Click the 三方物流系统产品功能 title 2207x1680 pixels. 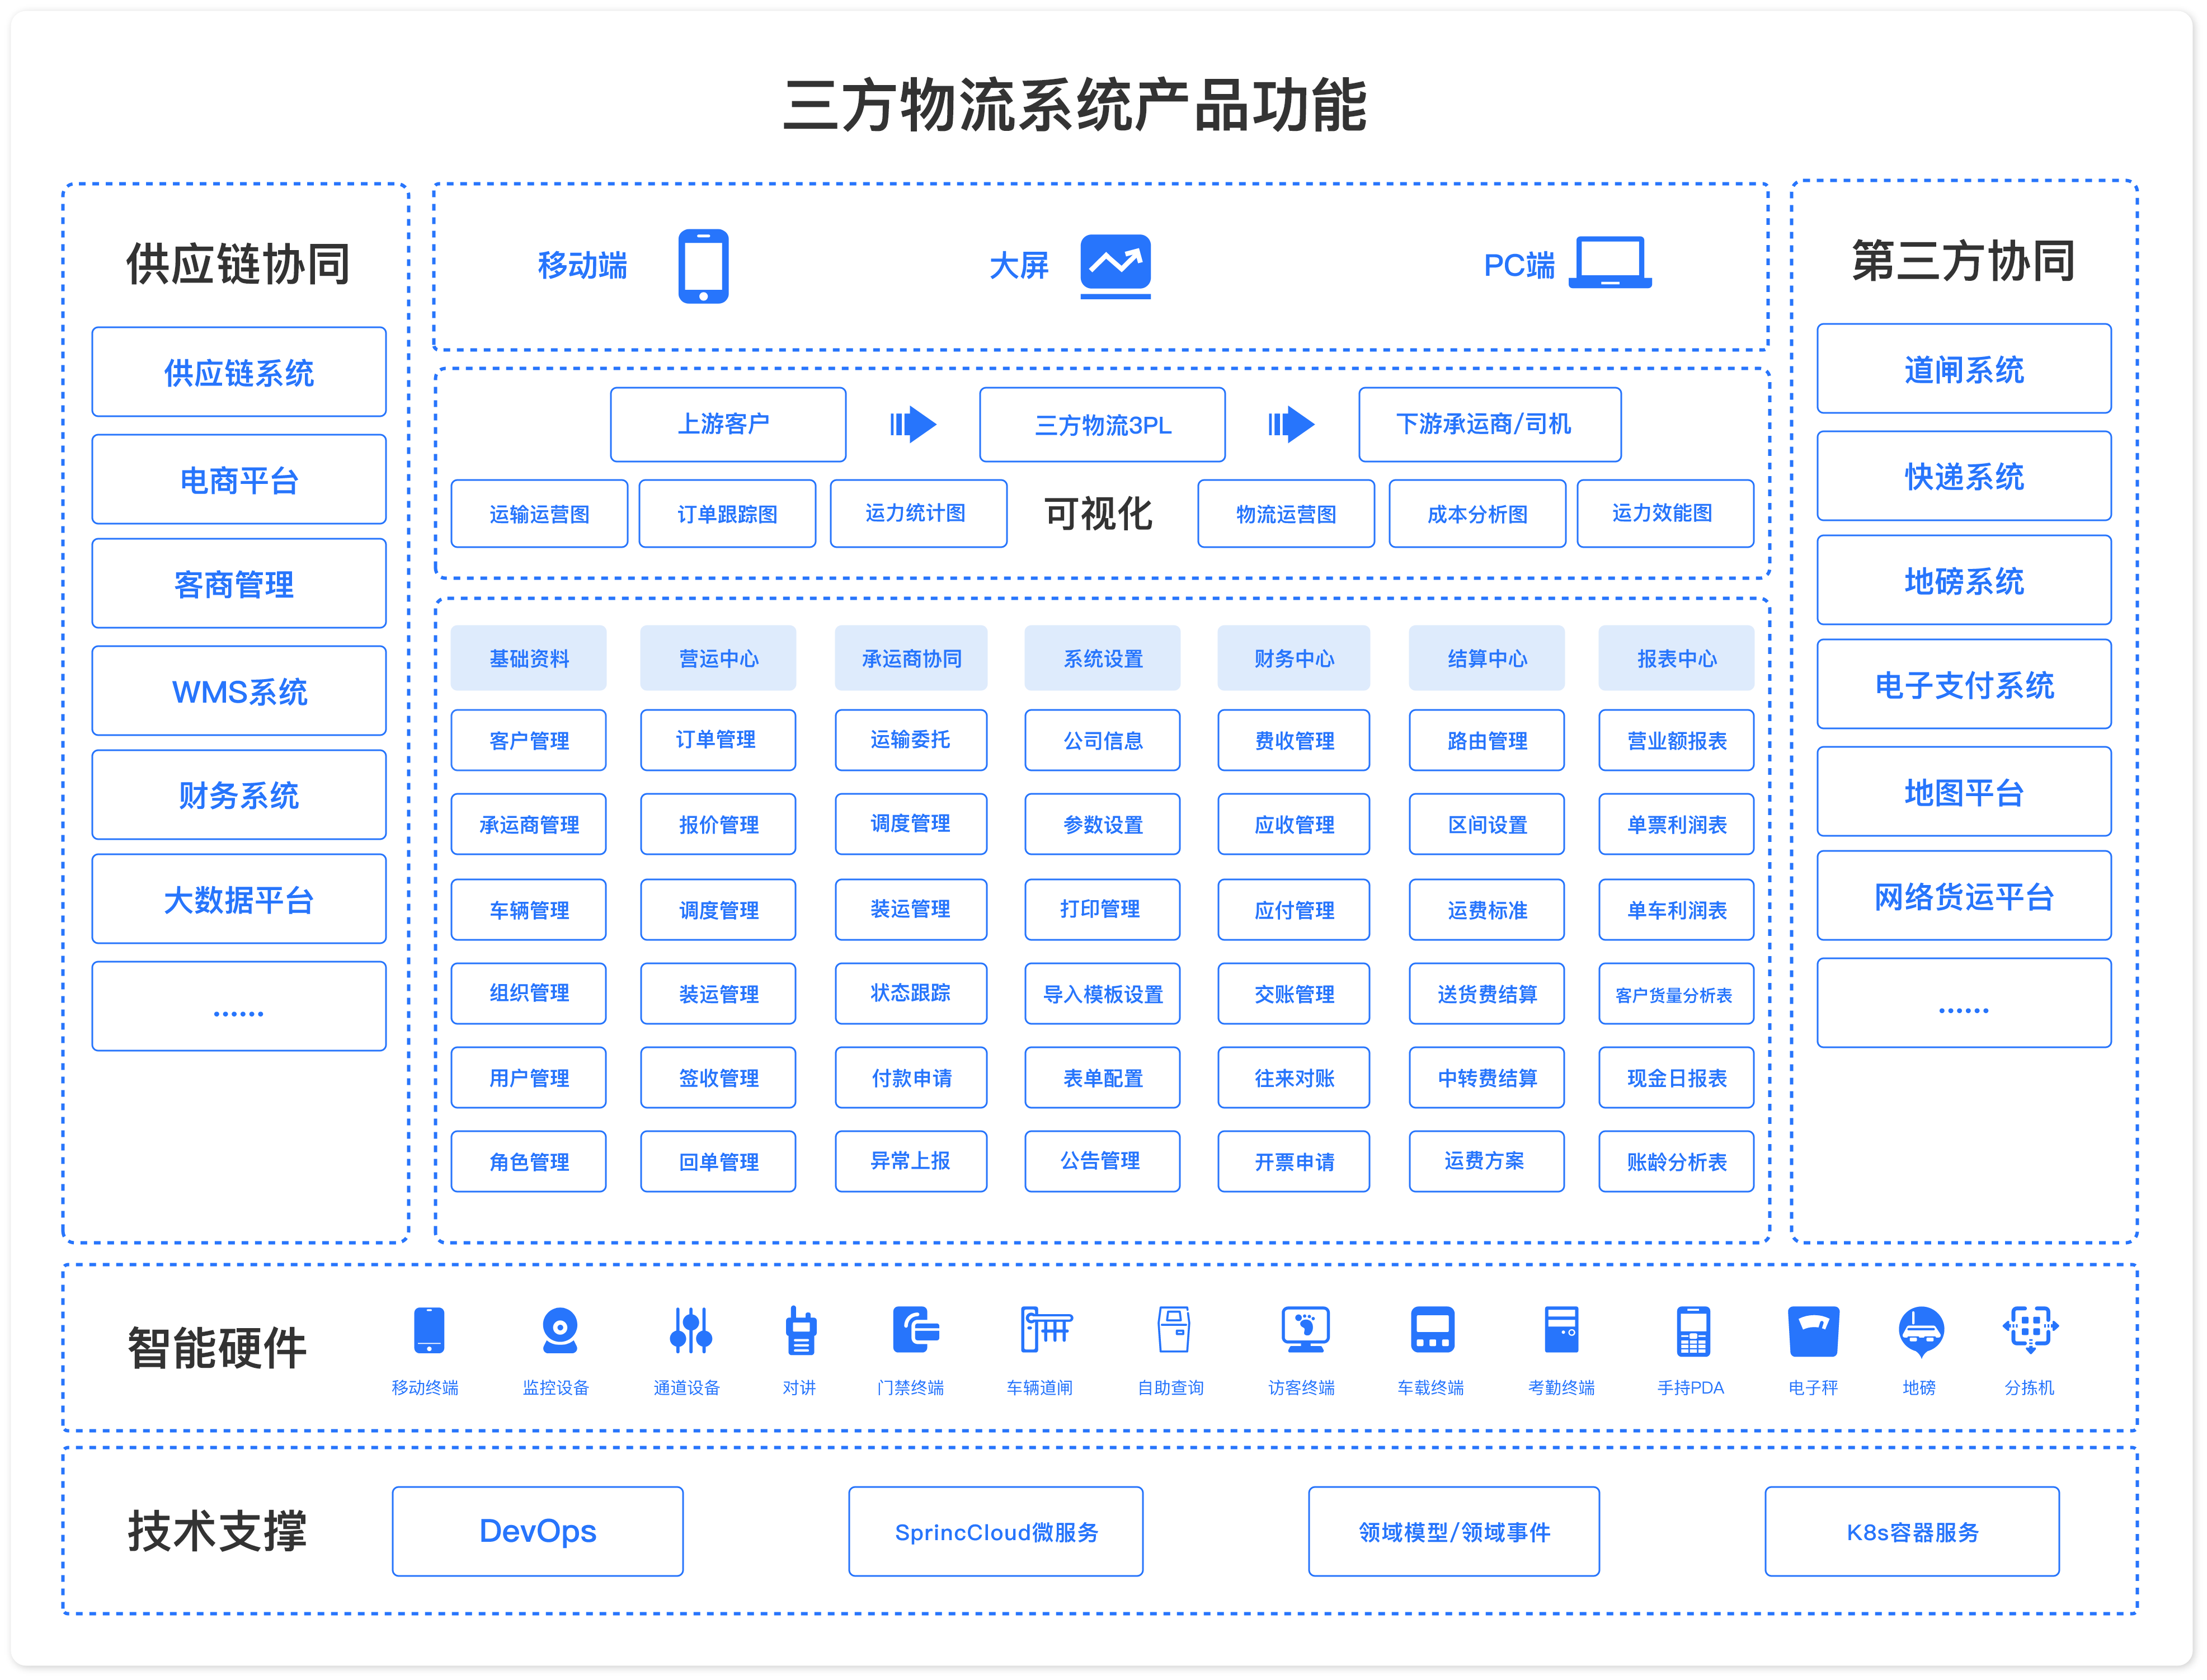click(x=1075, y=105)
